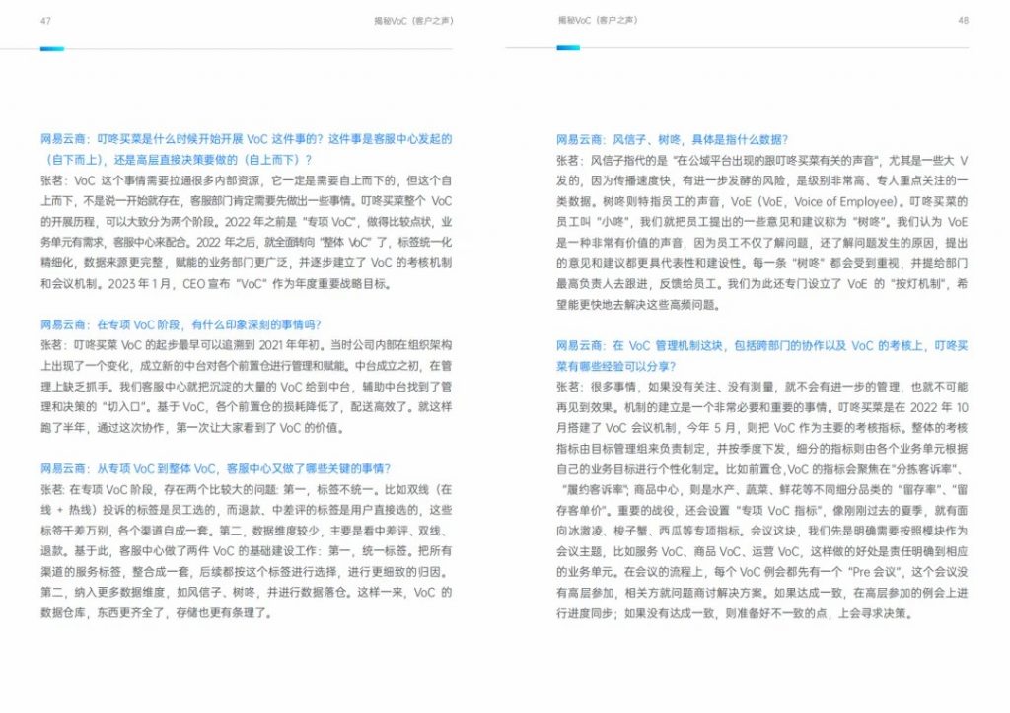Image resolution: width=1010 pixels, height=713 pixels.
Task: Click question about VoC 管理机制 and 考核
Action: click(762, 356)
